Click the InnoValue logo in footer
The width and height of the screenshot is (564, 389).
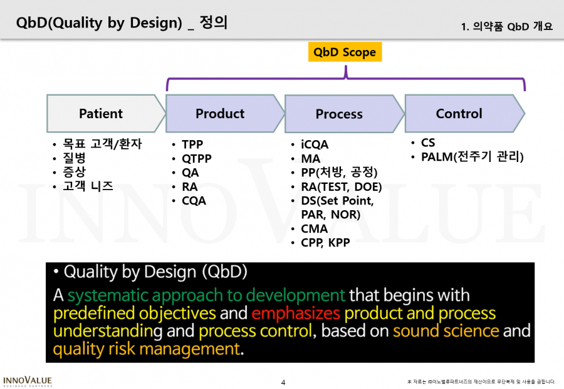28,381
